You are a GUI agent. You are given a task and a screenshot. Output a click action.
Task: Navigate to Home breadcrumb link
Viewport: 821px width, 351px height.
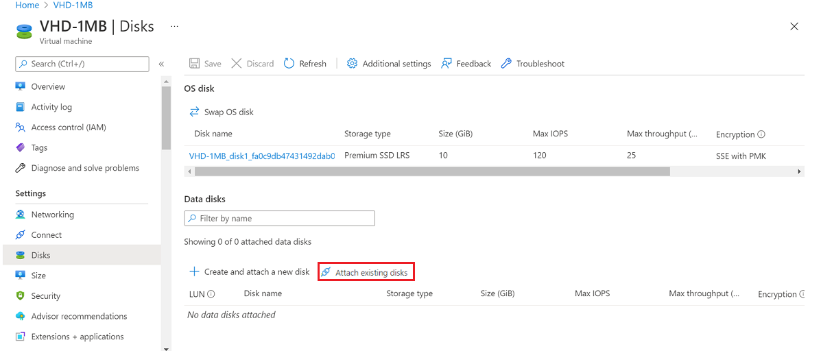27,5
